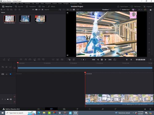This screenshot has width=154, height=115.
Task: Open the Fairlight menu
Action: pos(66,3)
